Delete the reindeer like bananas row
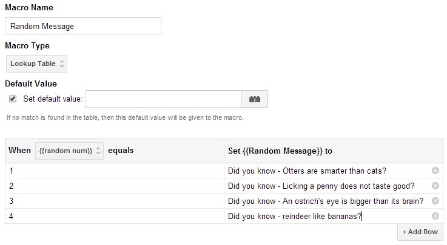The height and width of the screenshot is (245, 447). [435, 216]
